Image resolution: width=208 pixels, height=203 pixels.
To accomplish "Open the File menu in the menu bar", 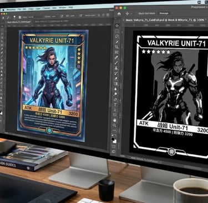I will (19, 9).
